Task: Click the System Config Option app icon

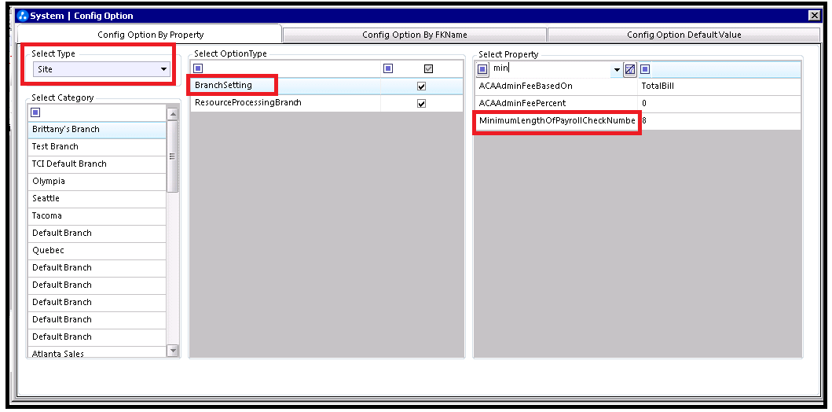Action: pyautogui.click(x=23, y=16)
